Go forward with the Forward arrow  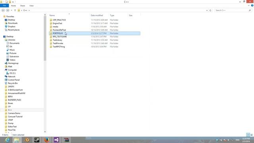click(x=8, y=10)
